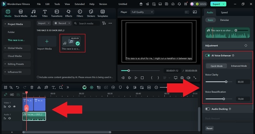Stop the preview playback
The image size is (255, 134).
142,78
